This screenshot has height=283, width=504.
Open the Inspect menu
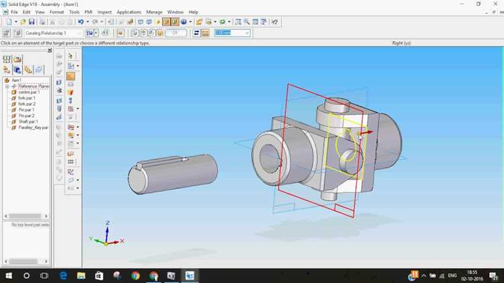(104, 12)
